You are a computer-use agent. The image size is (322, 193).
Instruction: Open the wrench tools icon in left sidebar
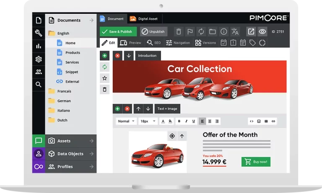[x=39, y=33]
